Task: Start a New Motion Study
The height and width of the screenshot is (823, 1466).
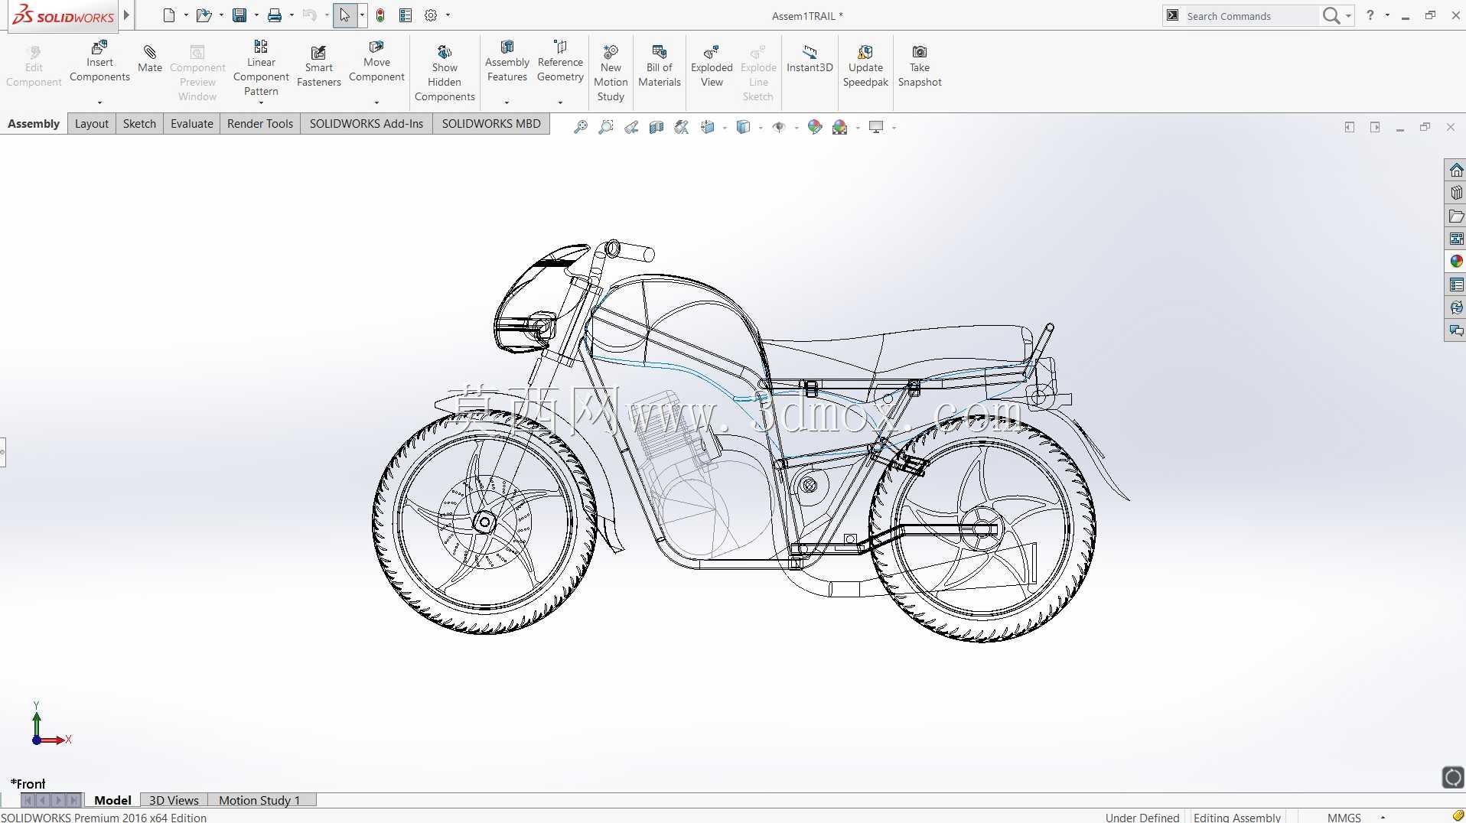Action: (611, 73)
